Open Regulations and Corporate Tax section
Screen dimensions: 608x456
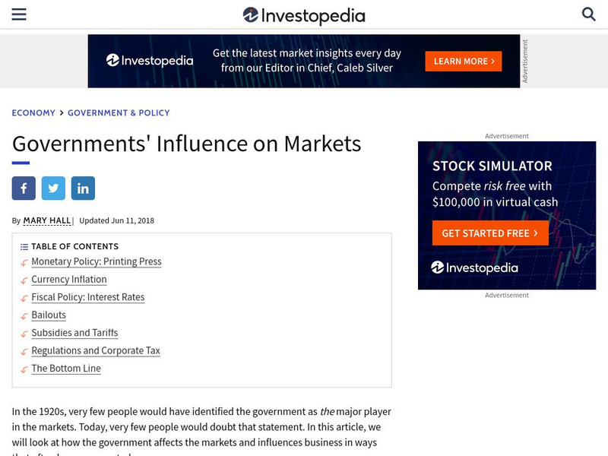coord(96,350)
